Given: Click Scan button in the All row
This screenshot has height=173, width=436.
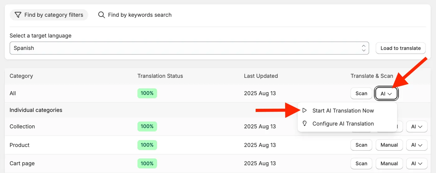Looking at the screenshot, I should (x=361, y=94).
